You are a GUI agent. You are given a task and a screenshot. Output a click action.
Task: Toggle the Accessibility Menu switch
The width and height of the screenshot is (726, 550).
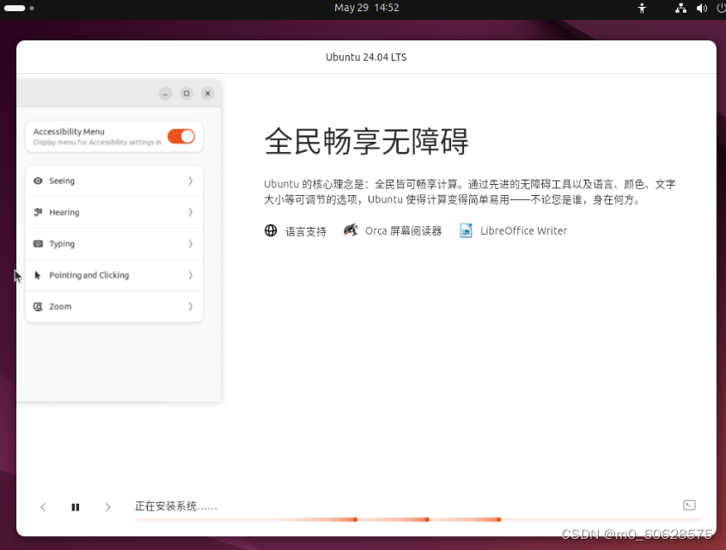pos(181,137)
